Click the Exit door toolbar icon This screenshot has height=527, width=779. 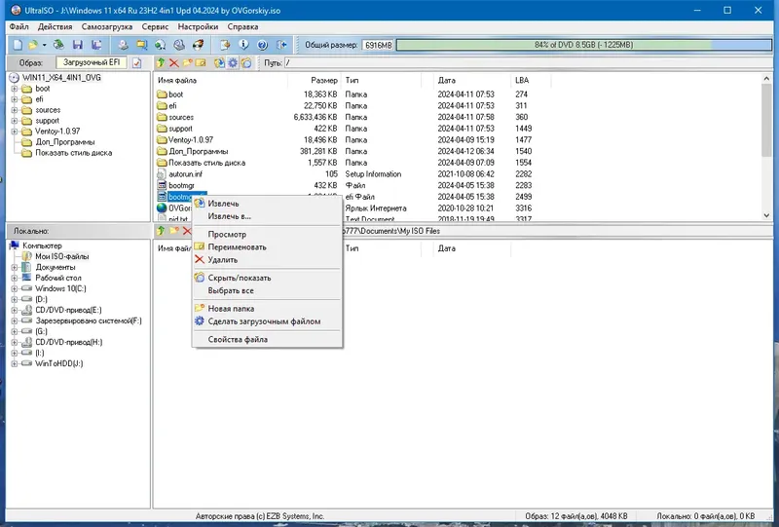[281, 45]
